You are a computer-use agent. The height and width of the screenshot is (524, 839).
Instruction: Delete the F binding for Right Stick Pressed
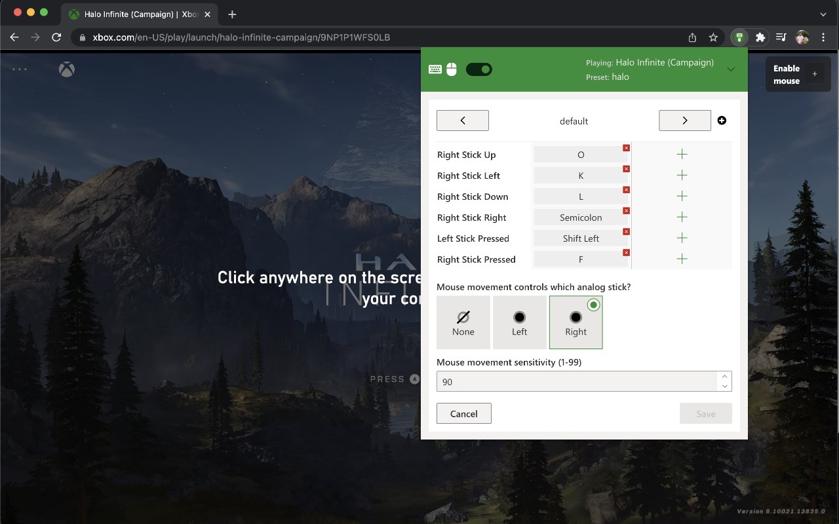[626, 253]
